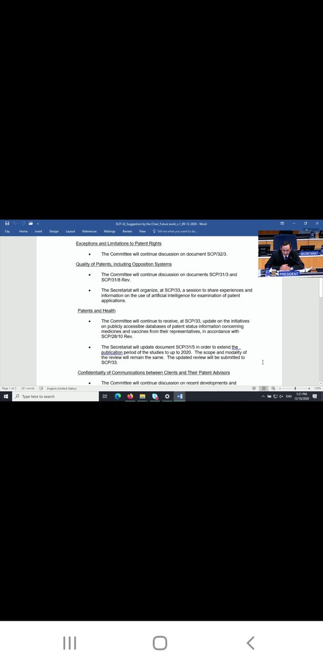Select the Mailings ribbon tab
323x664 pixels.
point(110,231)
